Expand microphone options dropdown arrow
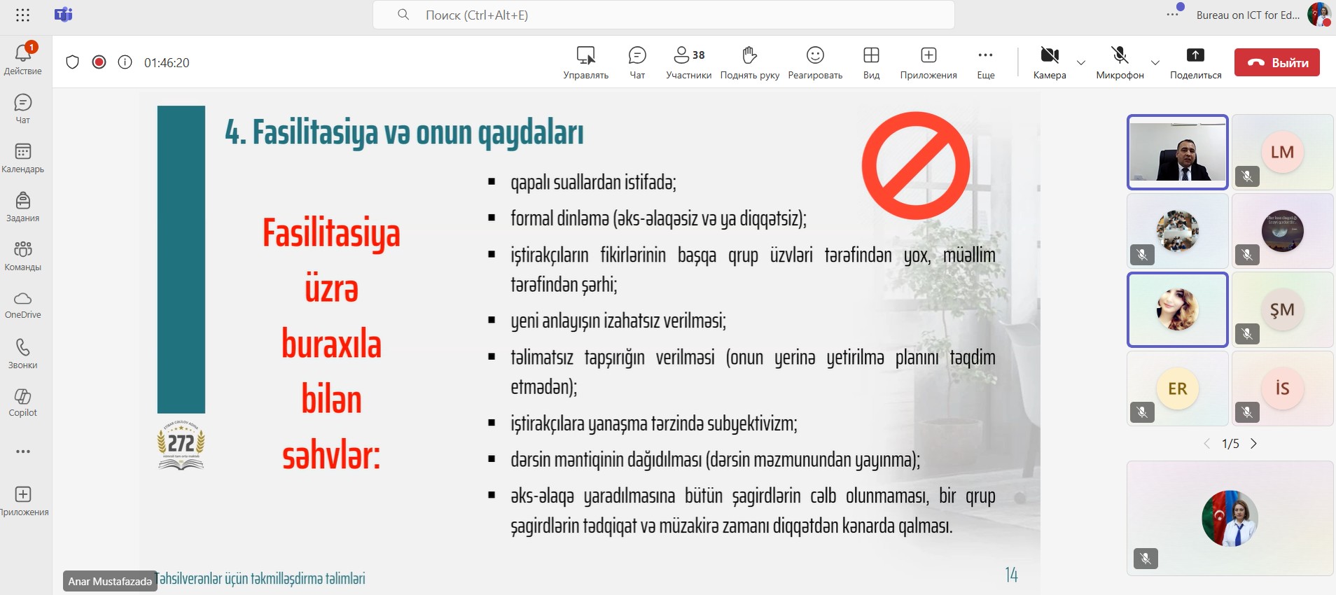 [x=1155, y=62]
